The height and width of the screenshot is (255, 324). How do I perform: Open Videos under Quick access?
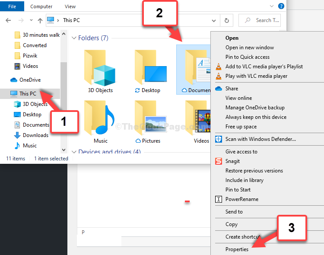26,66
